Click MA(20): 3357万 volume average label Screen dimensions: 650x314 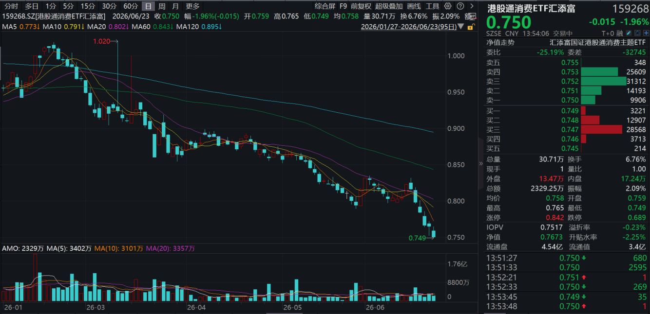pyautogui.click(x=171, y=248)
